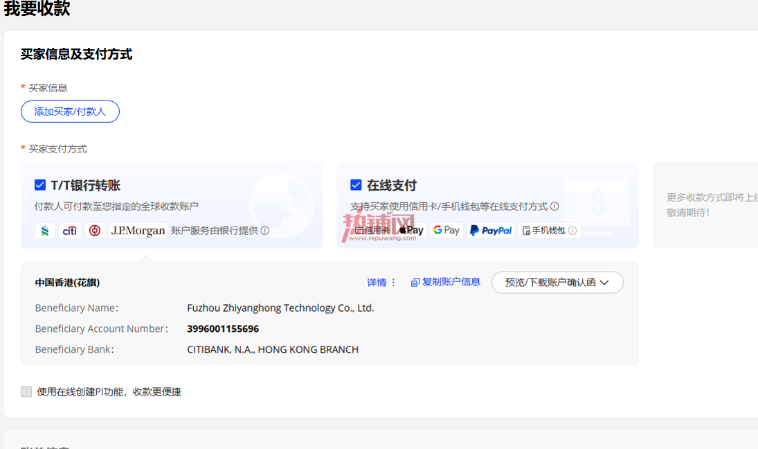Image resolution: width=758 pixels, height=449 pixels.
Task: Expand the 预览/下载账户确认函 dropdown
Action: [557, 283]
